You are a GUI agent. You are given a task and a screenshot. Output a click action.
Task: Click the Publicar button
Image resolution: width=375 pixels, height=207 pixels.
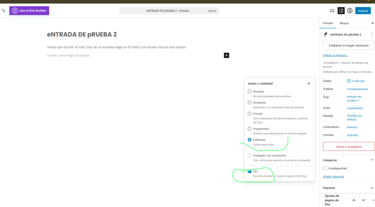coord(363,11)
